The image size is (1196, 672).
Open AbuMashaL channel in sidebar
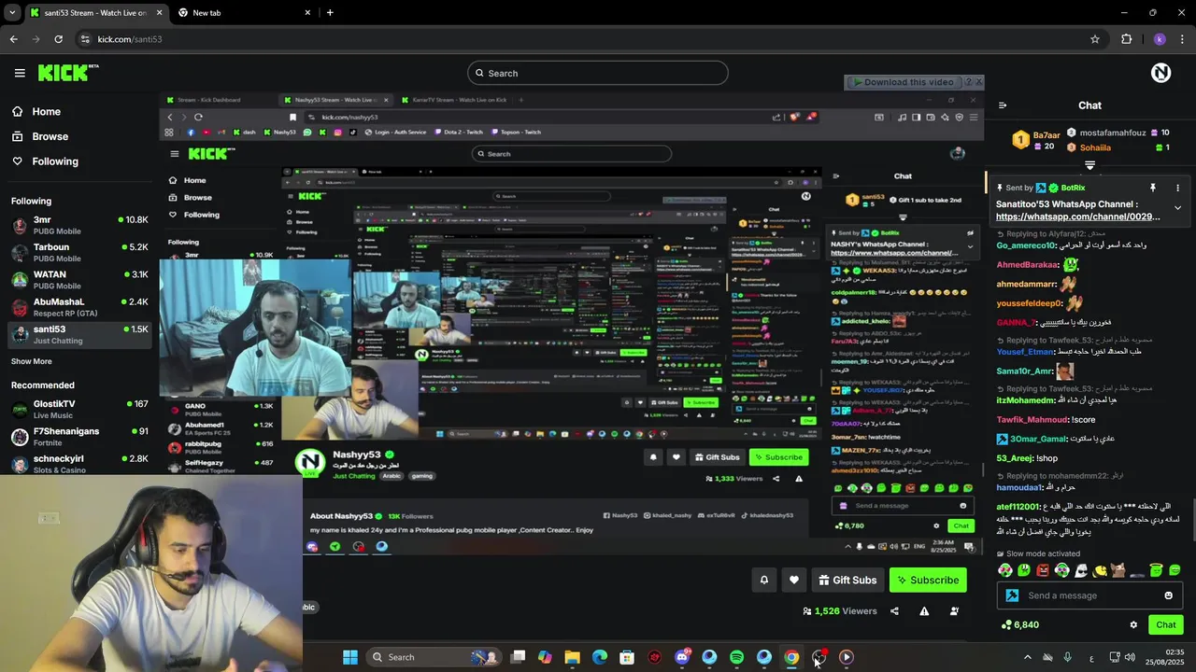(x=79, y=307)
